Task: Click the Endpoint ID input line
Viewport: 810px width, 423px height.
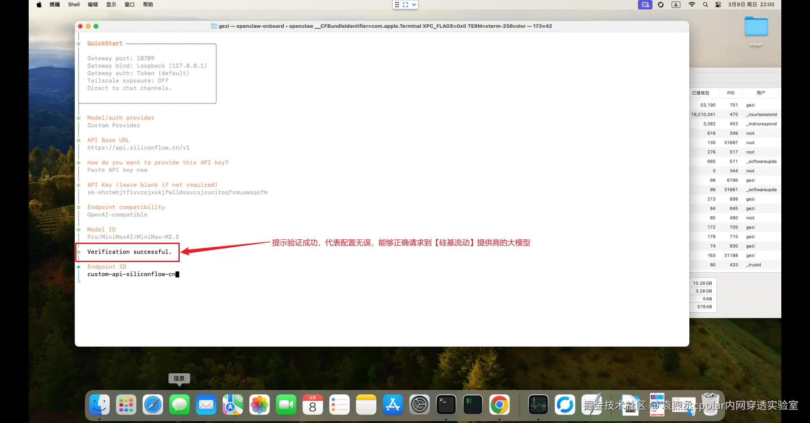Action: point(133,274)
